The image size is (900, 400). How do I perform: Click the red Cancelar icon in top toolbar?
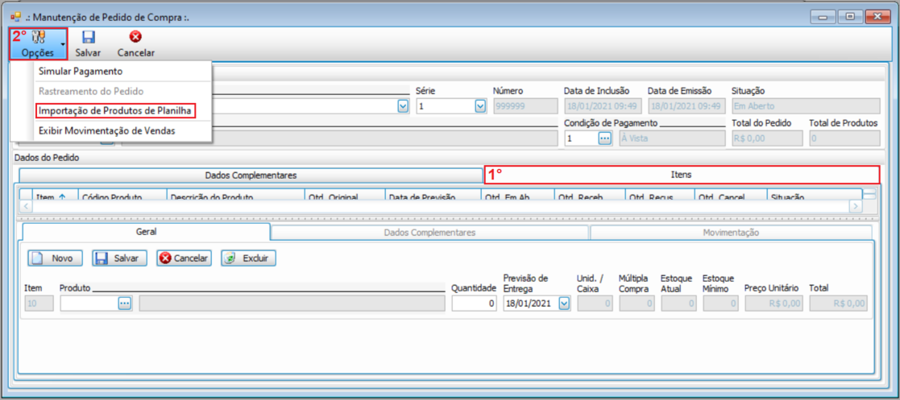point(136,38)
